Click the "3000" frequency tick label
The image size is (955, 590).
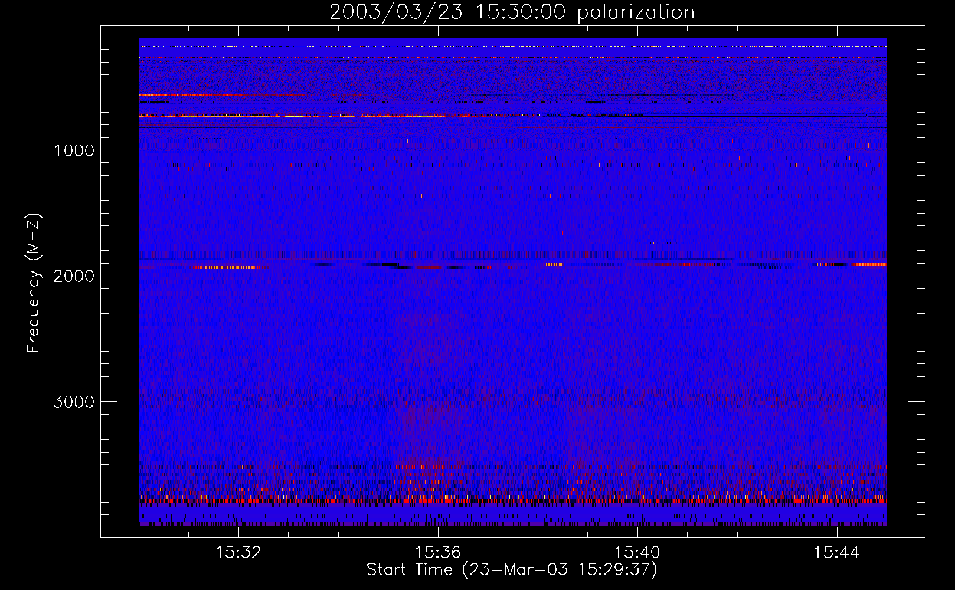[x=74, y=402]
